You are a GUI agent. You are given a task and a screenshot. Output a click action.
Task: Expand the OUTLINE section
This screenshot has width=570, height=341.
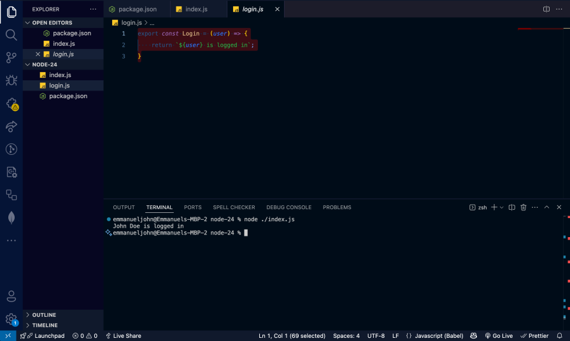pyautogui.click(x=63, y=315)
